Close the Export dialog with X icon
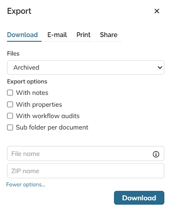This screenshot has height=207, width=171. coord(157,11)
